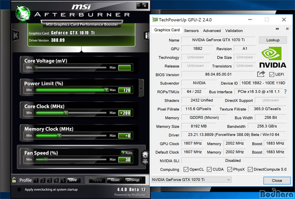Click the Default Clock 1607 MHz field
This screenshot has height=199, width=295.
192,152
